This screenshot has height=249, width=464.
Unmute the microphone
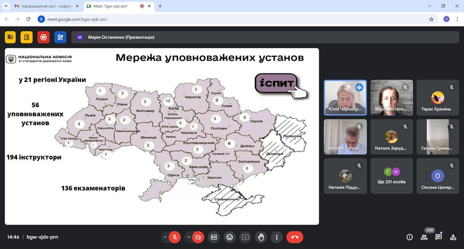[175, 237]
